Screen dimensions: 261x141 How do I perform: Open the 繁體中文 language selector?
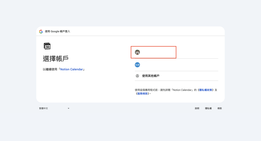pos(44,108)
